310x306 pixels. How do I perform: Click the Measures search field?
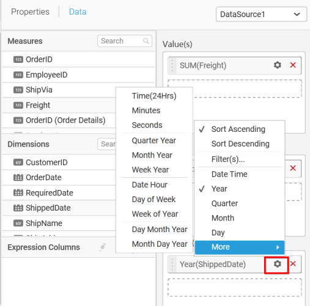125,41
